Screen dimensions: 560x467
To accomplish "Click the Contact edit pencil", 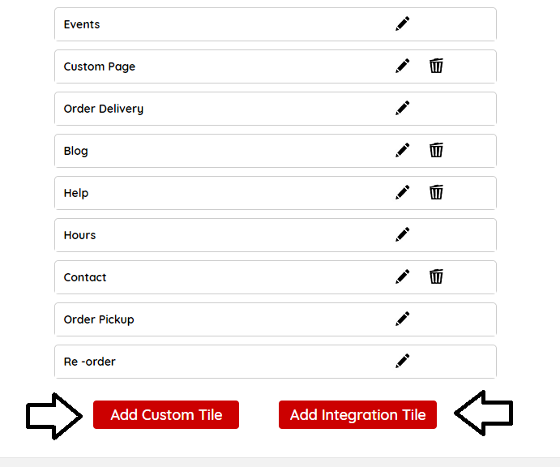I will pyautogui.click(x=403, y=277).
